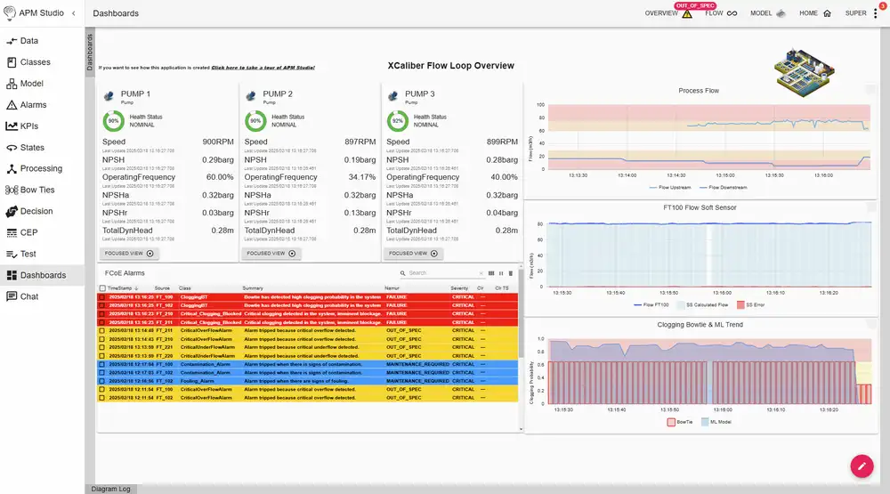This screenshot has height=494, width=890.
Task: Expand the vertical Dashboards side tab
Action: [90, 52]
